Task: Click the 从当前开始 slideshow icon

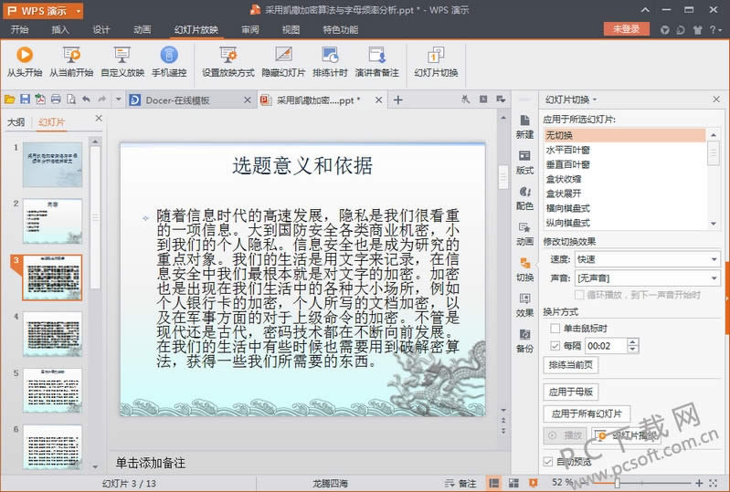Action: click(71, 56)
